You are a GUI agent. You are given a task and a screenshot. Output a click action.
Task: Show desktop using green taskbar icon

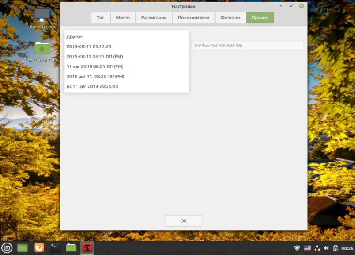(x=23, y=248)
